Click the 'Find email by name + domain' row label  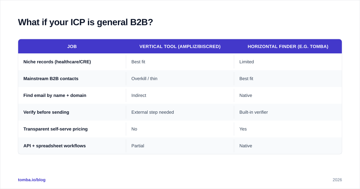tap(55, 95)
